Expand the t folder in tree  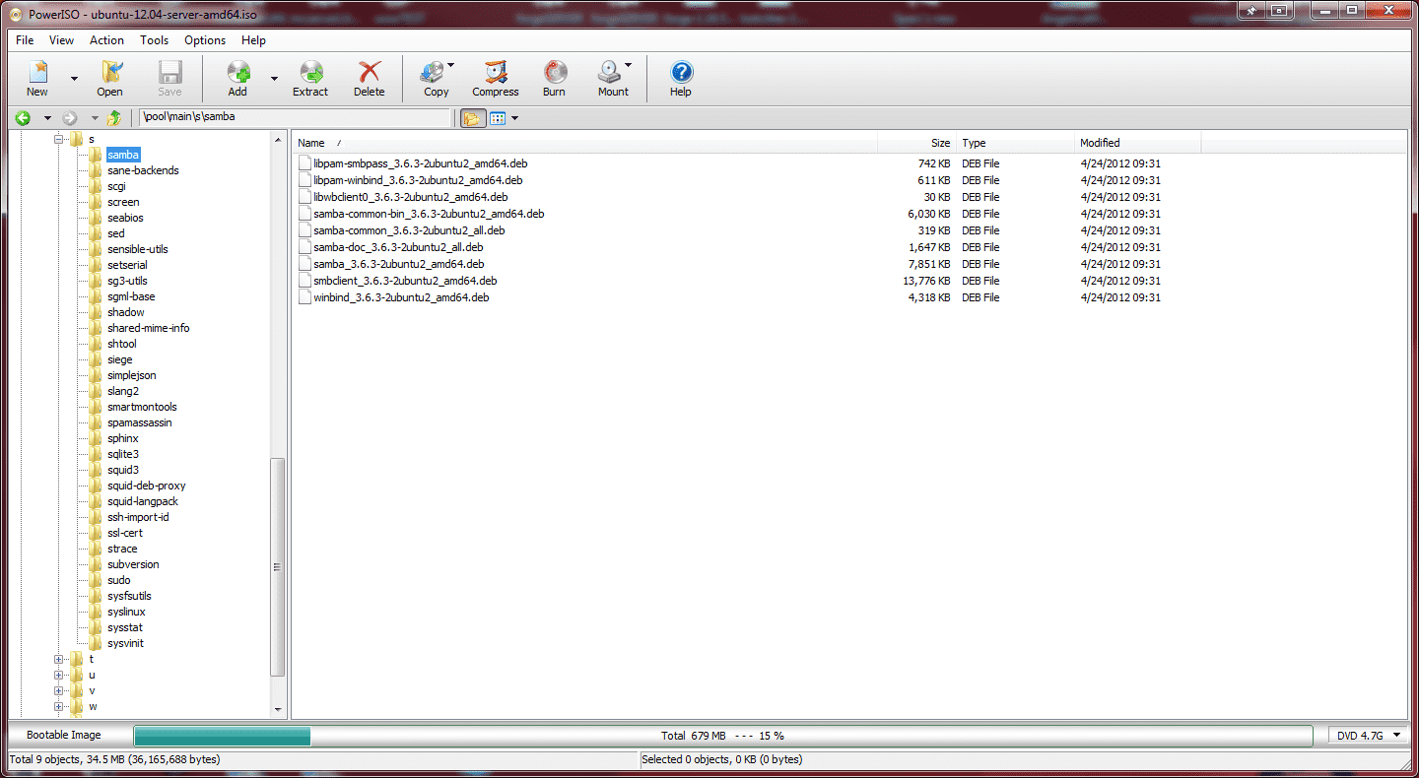pyautogui.click(x=59, y=659)
